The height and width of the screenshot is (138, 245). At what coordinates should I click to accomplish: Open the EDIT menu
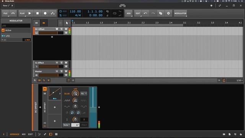click(x=138, y=13)
